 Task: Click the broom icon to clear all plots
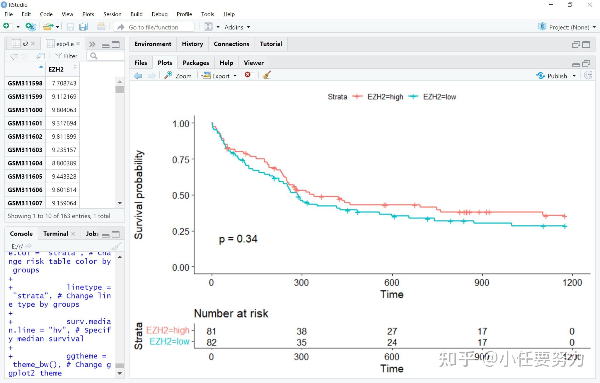pos(267,75)
